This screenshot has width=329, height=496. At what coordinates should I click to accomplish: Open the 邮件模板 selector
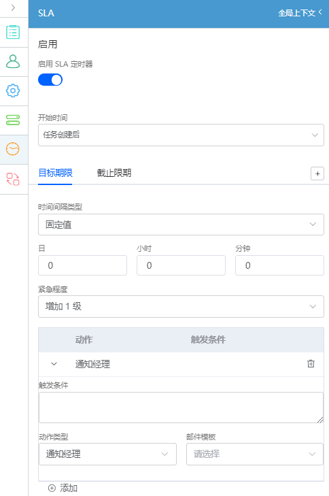[x=255, y=454]
